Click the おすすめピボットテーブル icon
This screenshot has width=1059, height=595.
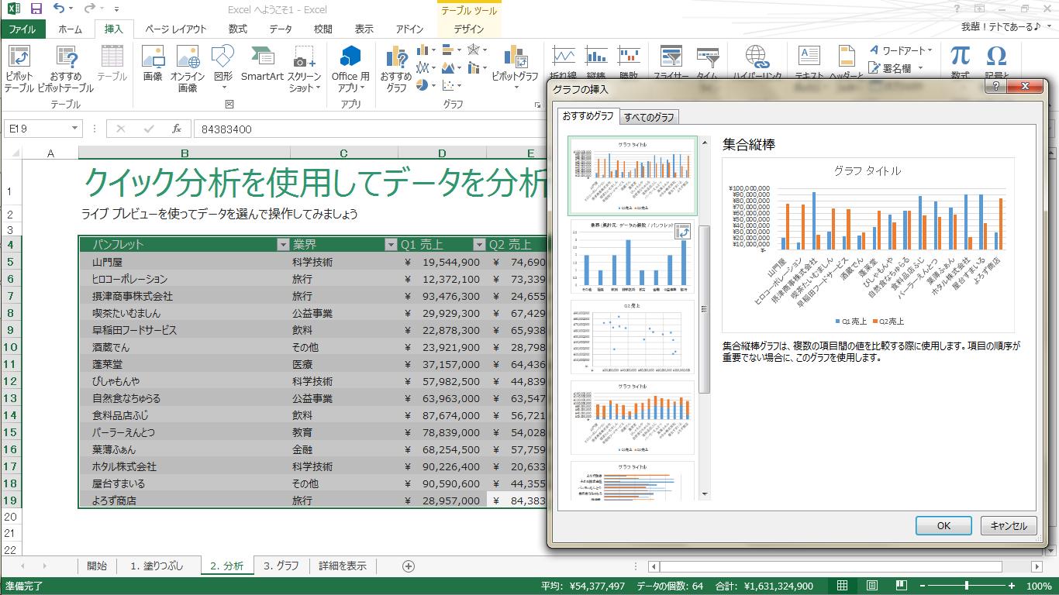66,68
